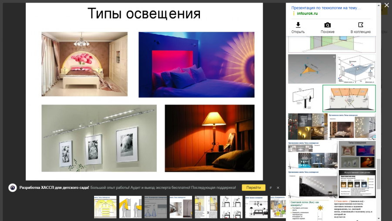Open the Световой поток (flux) slide thumbnail

[310, 210]
